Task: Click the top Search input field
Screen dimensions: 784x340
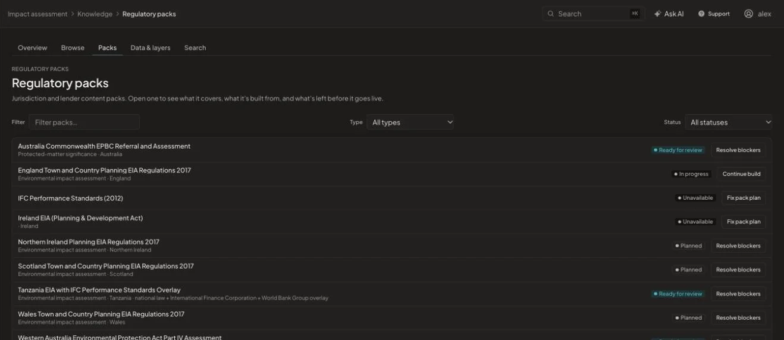Action: click(x=594, y=14)
